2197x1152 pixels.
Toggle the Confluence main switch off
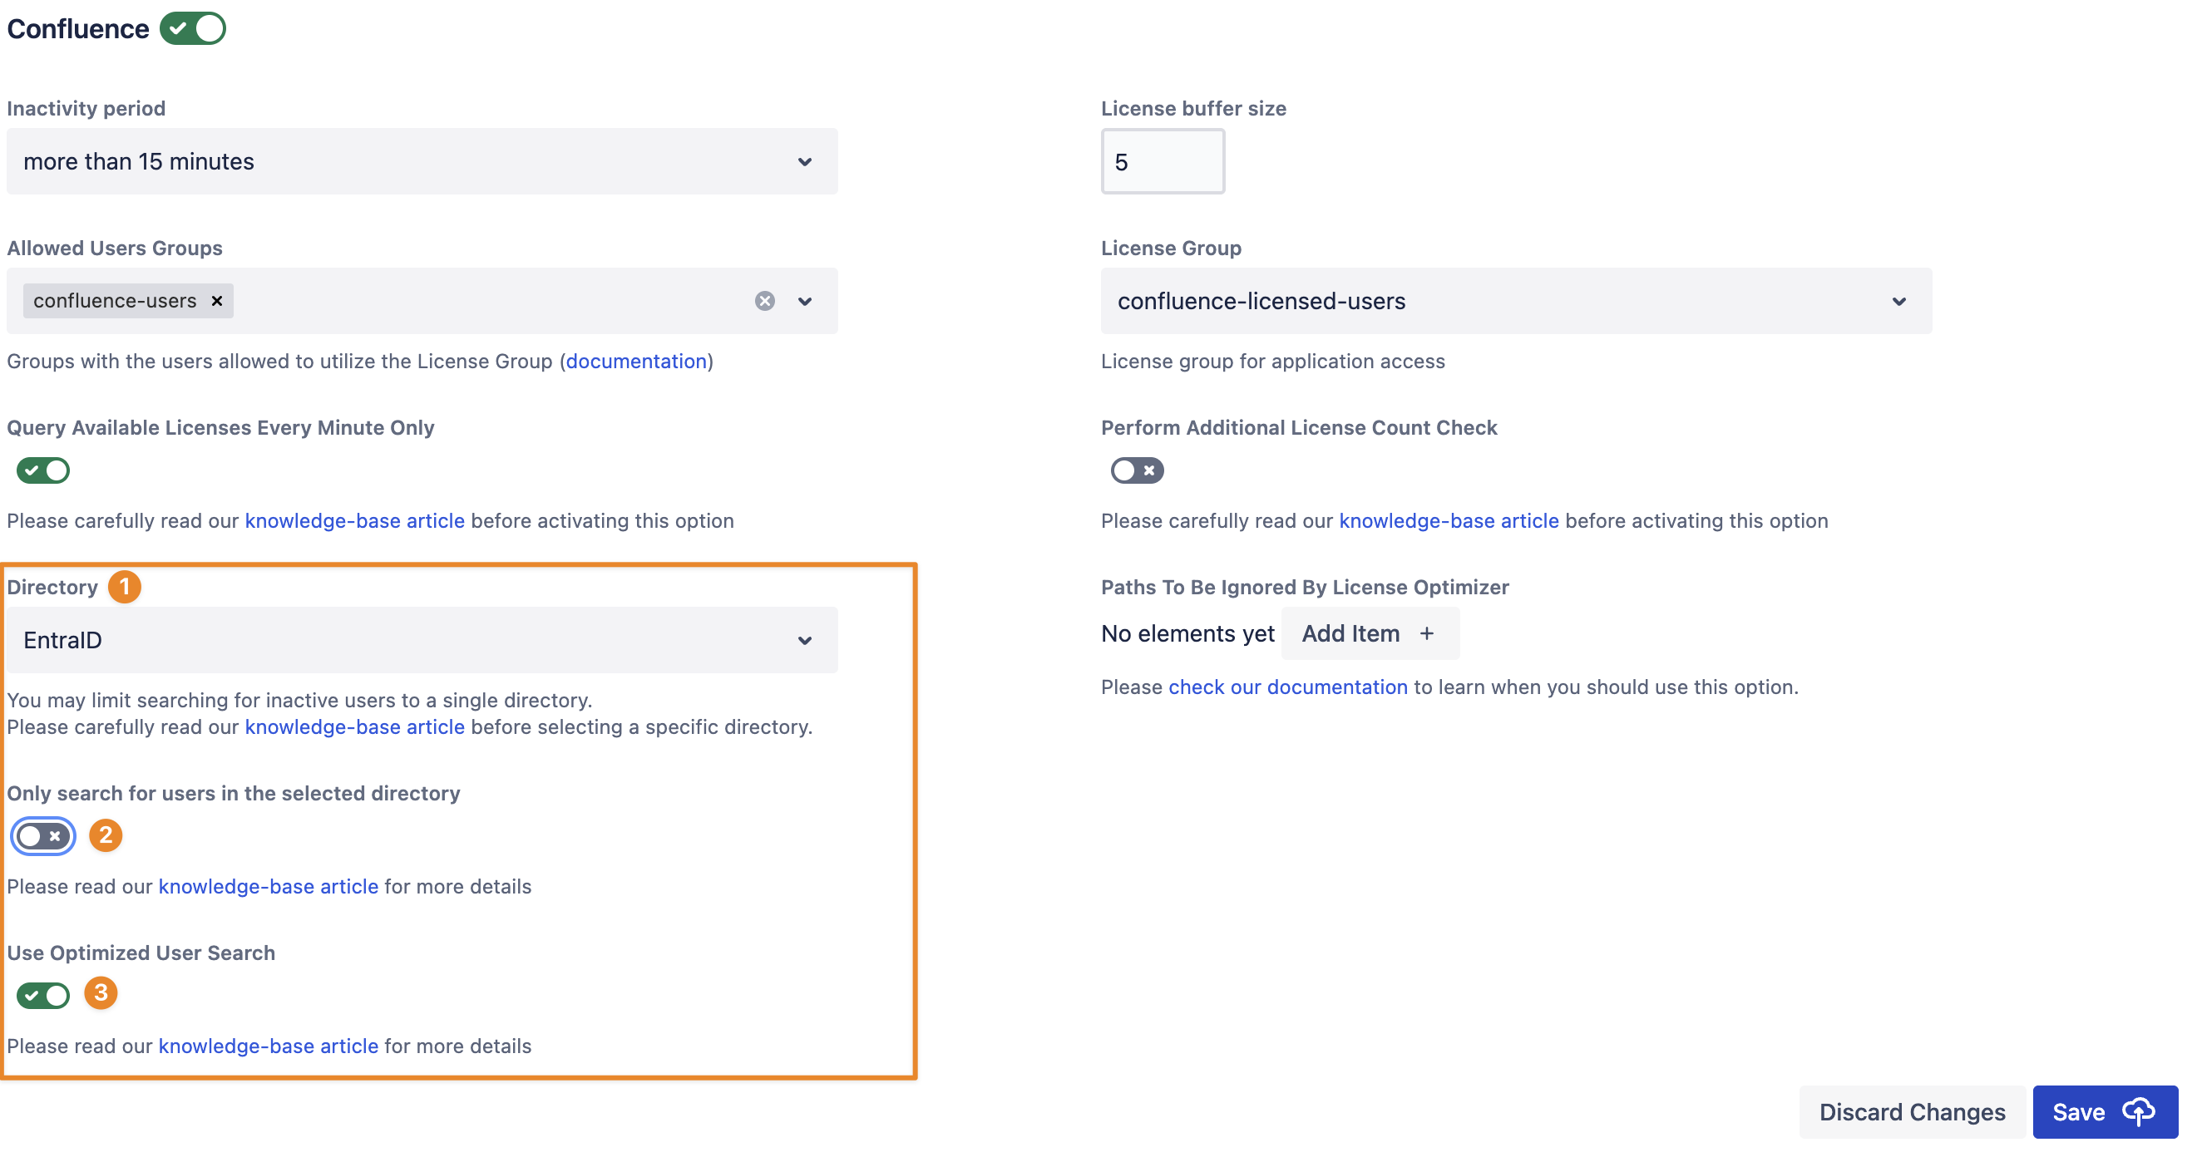point(193,28)
